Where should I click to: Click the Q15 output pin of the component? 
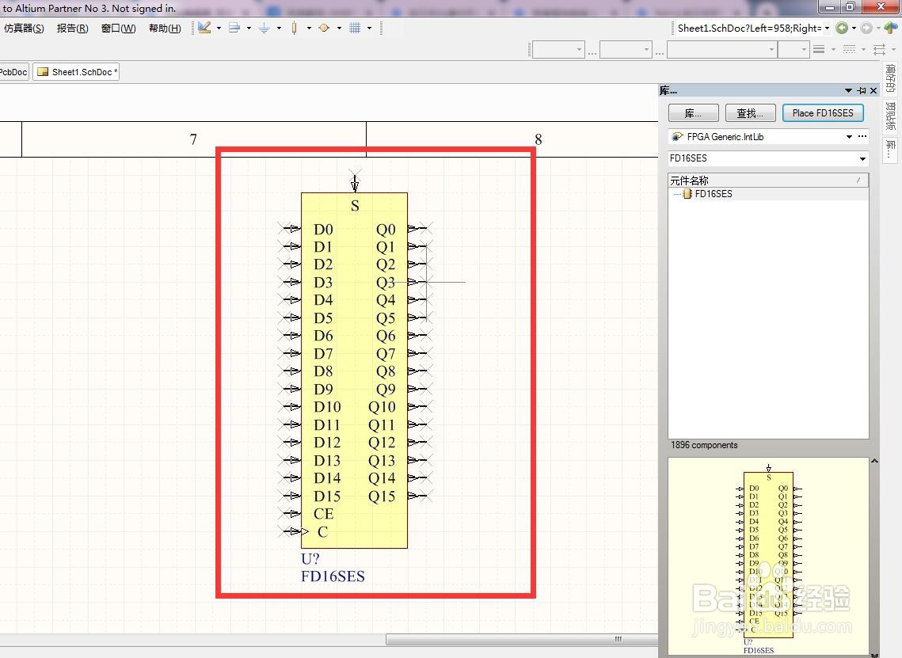[x=418, y=495]
